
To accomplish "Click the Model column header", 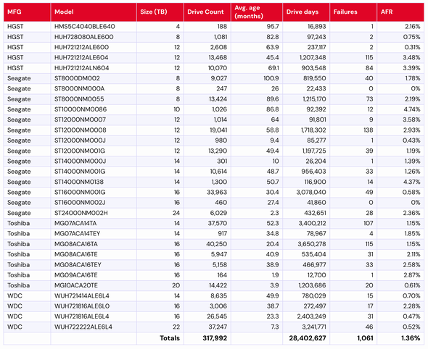I will click(x=94, y=12).
